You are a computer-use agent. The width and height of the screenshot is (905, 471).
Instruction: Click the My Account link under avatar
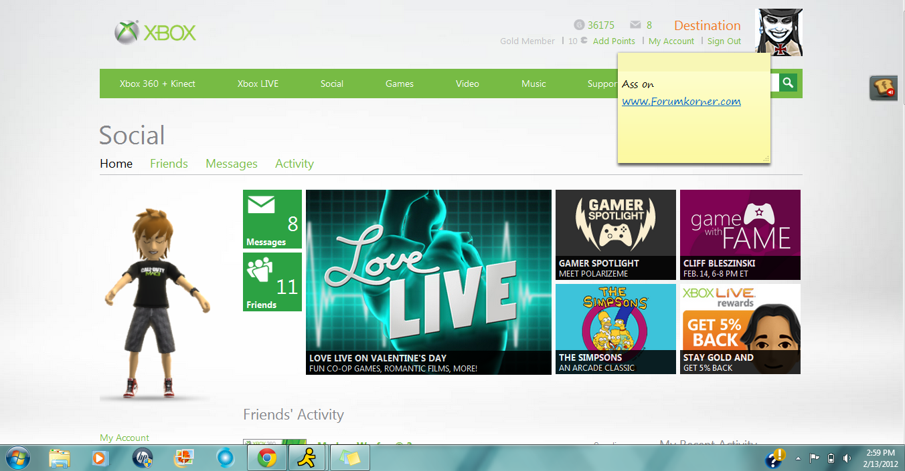click(125, 438)
